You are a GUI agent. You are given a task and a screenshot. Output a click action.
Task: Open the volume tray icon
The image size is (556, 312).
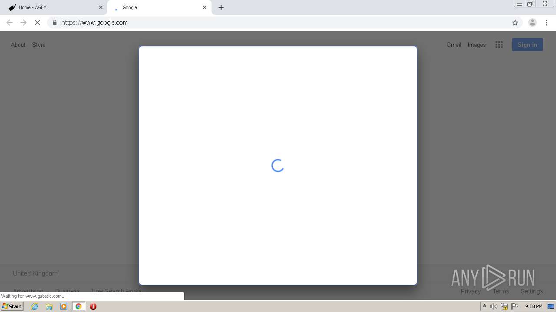point(494,306)
